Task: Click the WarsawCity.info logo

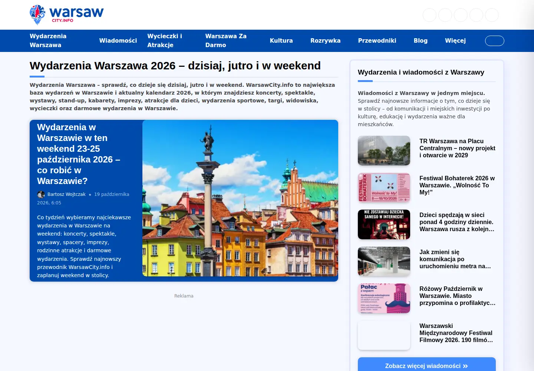Action: tap(67, 15)
